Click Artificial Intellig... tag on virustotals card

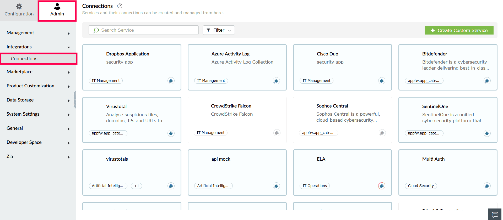108,186
